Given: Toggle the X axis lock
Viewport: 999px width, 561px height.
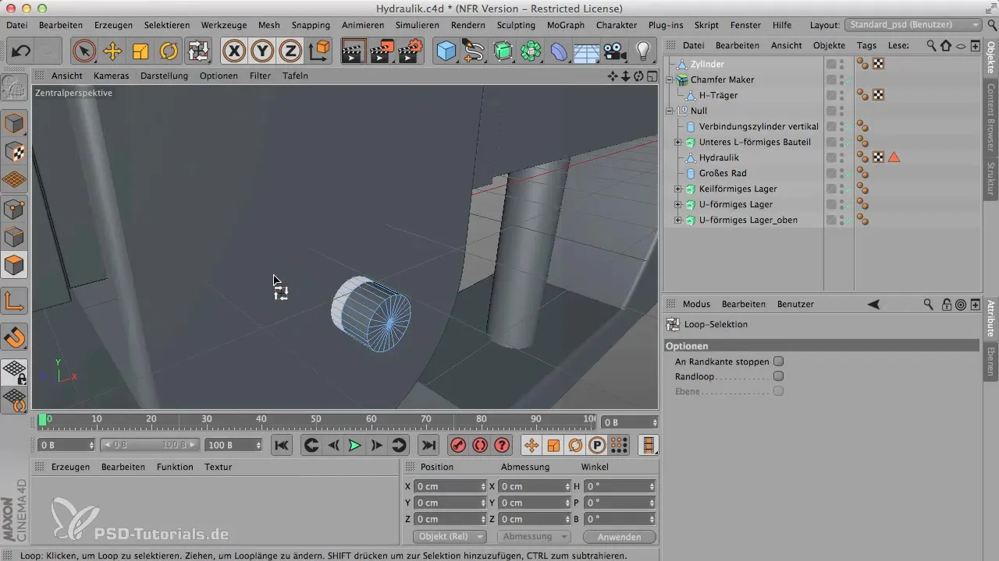Looking at the screenshot, I should coord(234,52).
